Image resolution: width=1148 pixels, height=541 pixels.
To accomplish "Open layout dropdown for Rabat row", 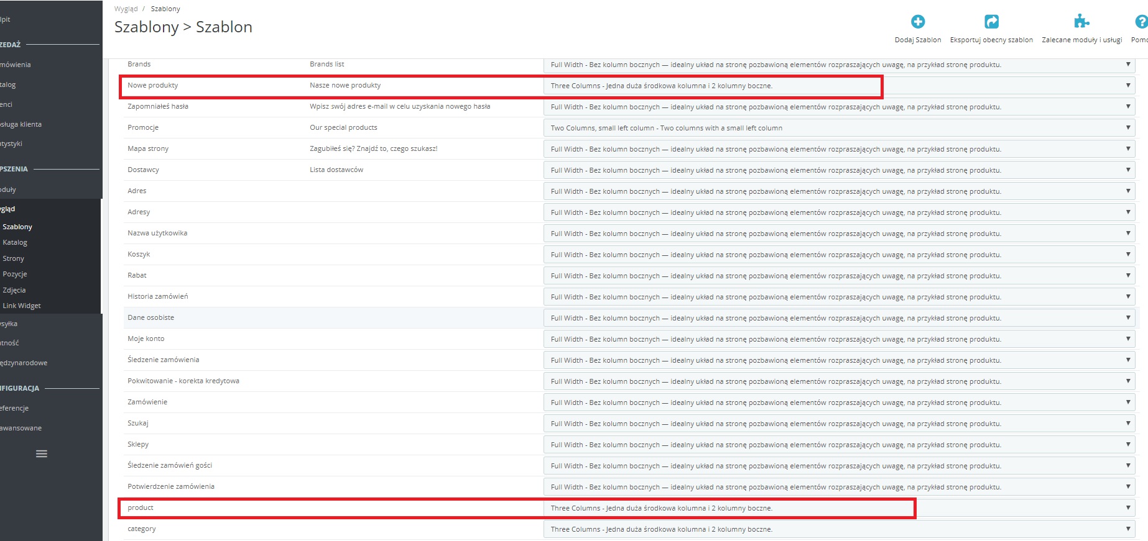I will pos(840,276).
